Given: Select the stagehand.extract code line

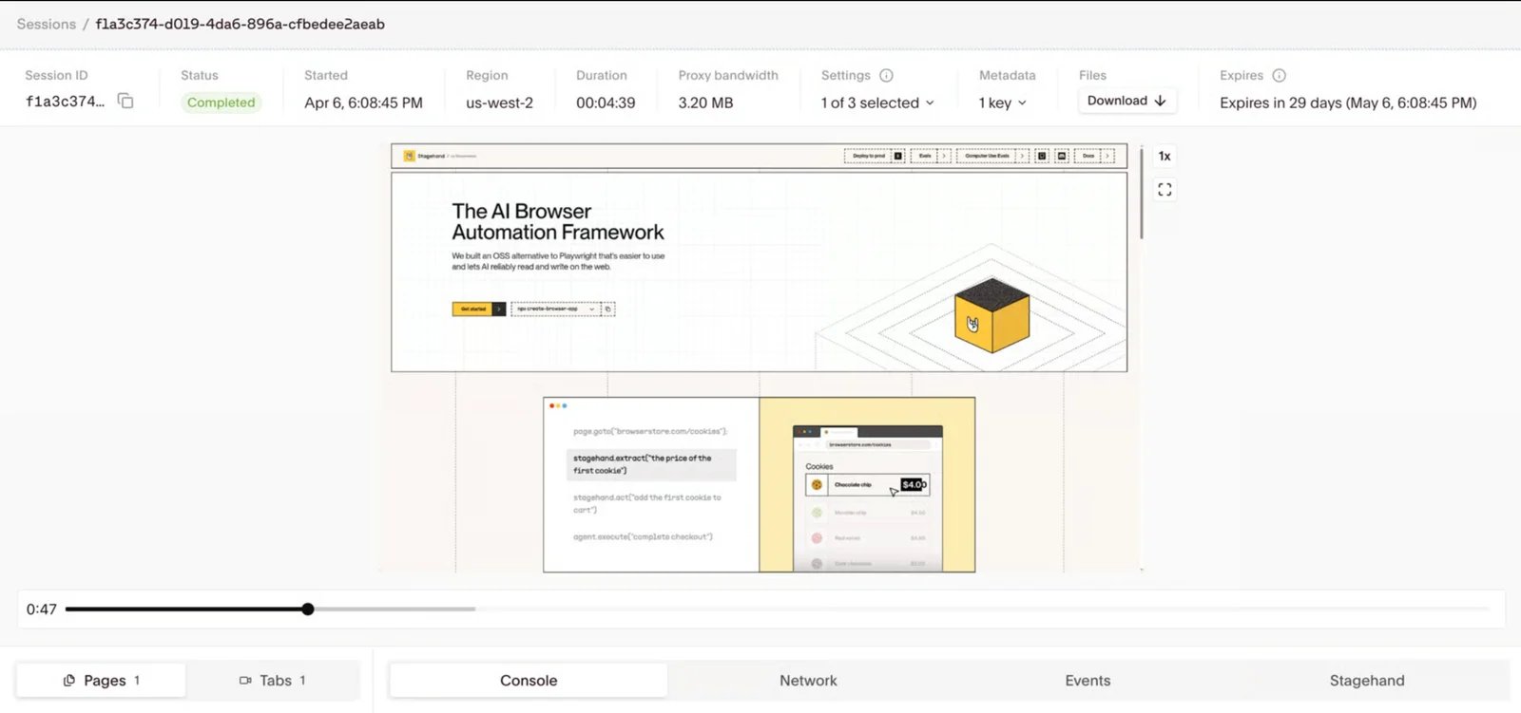Looking at the screenshot, I should click(651, 464).
